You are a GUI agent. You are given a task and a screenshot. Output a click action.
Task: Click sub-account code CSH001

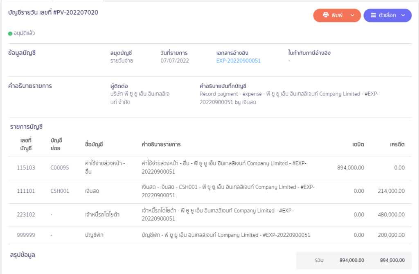coord(60,191)
